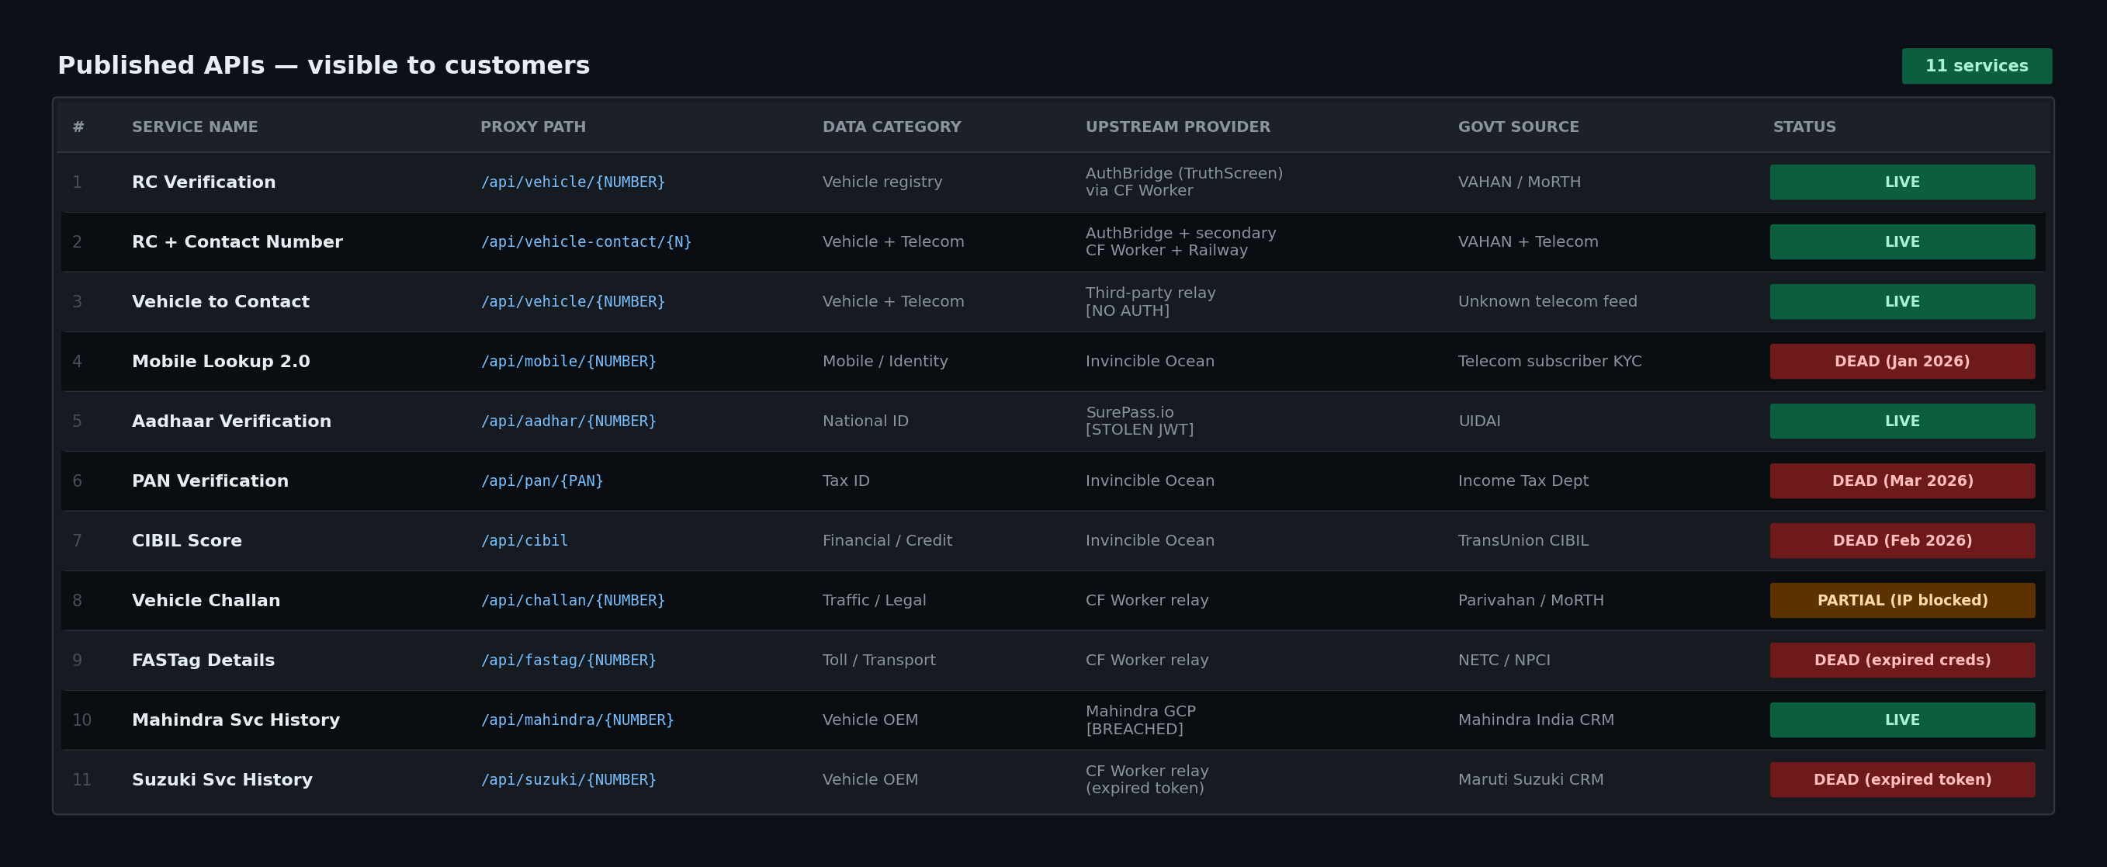Click /api/vehicle/{NUMBER} path in RC Verification row
This screenshot has width=2107, height=867.
(573, 182)
